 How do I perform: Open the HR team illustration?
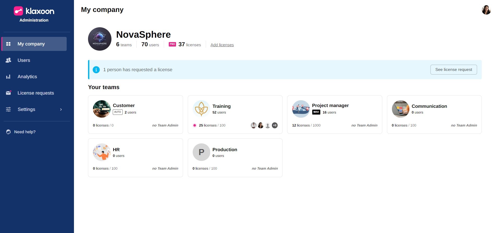coord(102,152)
